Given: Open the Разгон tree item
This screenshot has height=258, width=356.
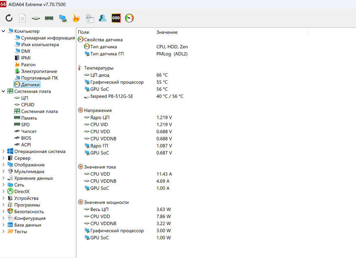Looking at the screenshot, I should (x=28, y=64).
